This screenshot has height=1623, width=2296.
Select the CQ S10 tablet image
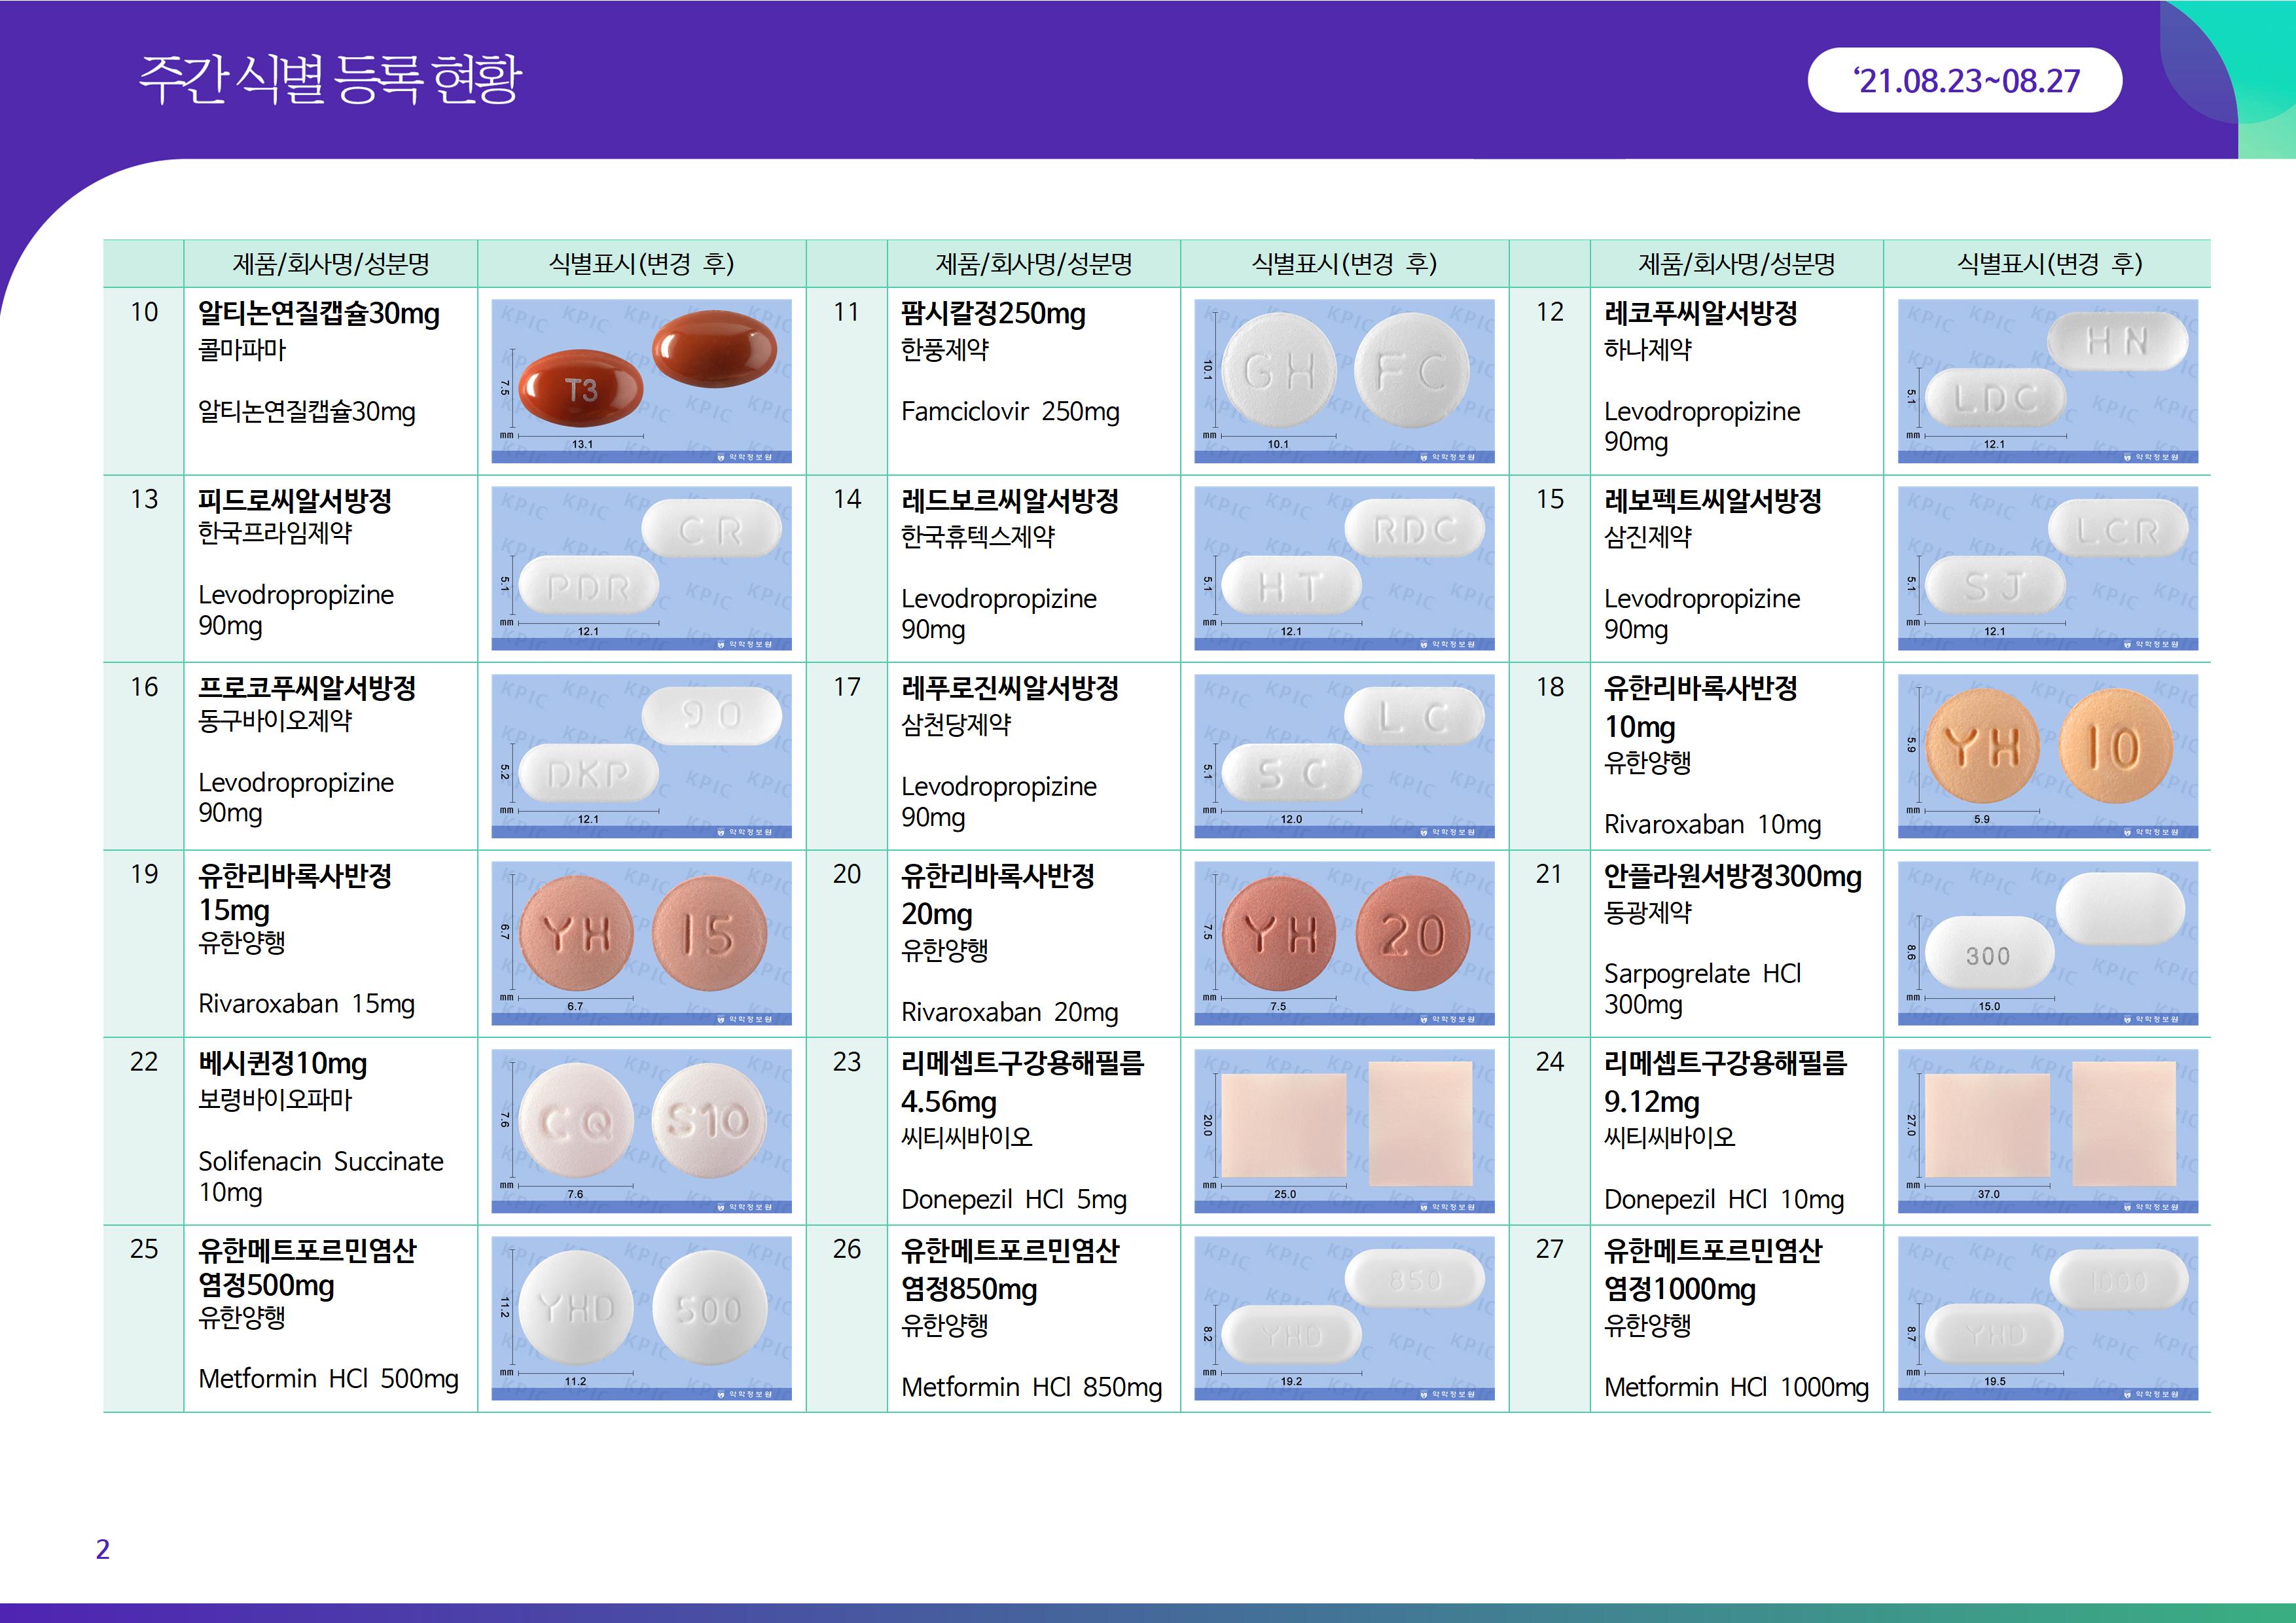[x=641, y=1130]
